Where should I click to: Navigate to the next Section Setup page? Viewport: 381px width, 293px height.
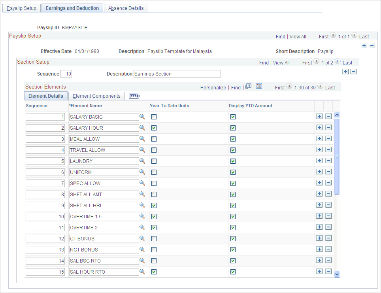pyautogui.click(x=338, y=62)
